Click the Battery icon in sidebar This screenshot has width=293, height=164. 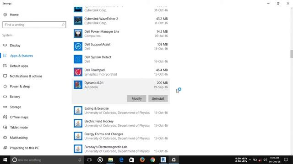click(5, 97)
